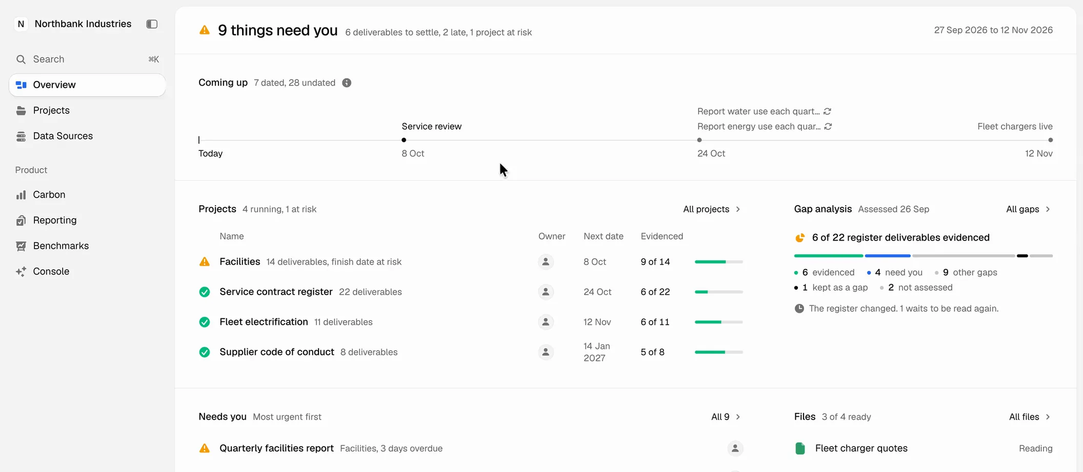Select the 8 Oct Service review marker
Image resolution: width=1083 pixels, height=472 pixels.
click(x=404, y=140)
